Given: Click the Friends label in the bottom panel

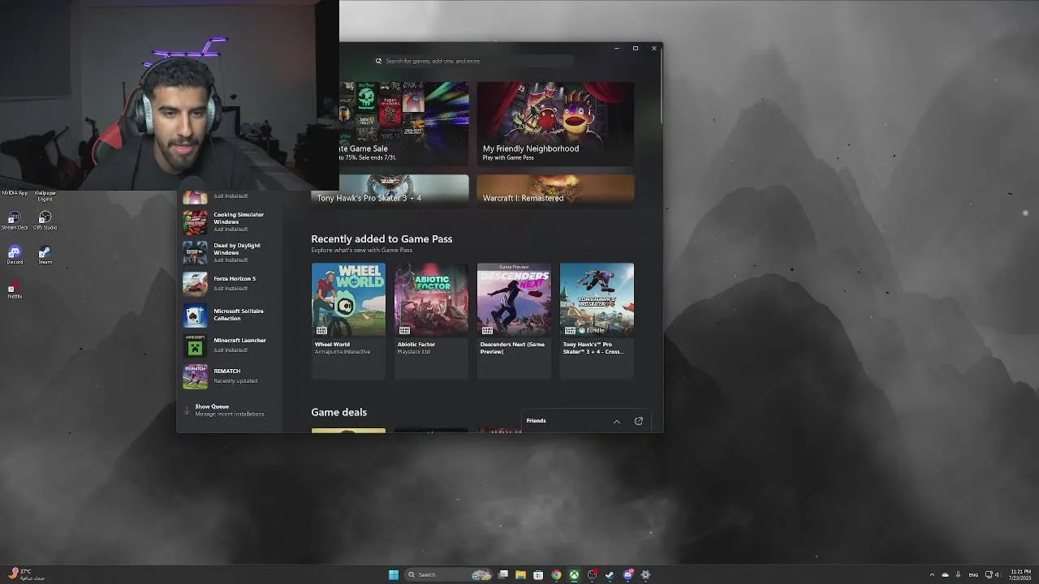Looking at the screenshot, I should click(536, 420).
